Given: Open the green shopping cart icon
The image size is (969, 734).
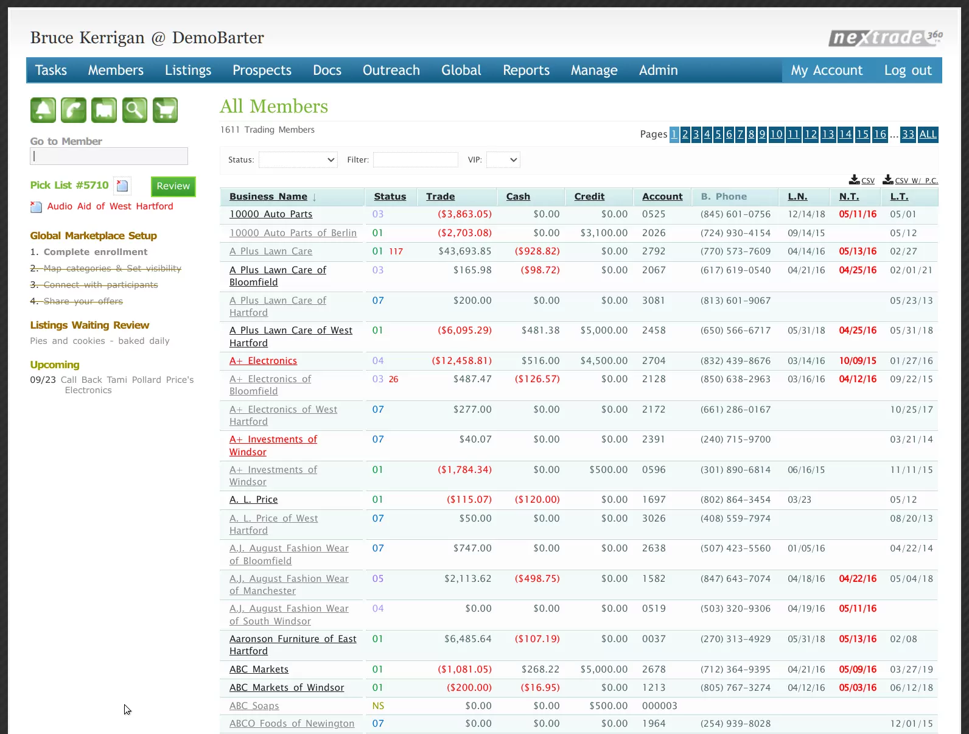Looking at the screenshot, I should coord(165,110).
